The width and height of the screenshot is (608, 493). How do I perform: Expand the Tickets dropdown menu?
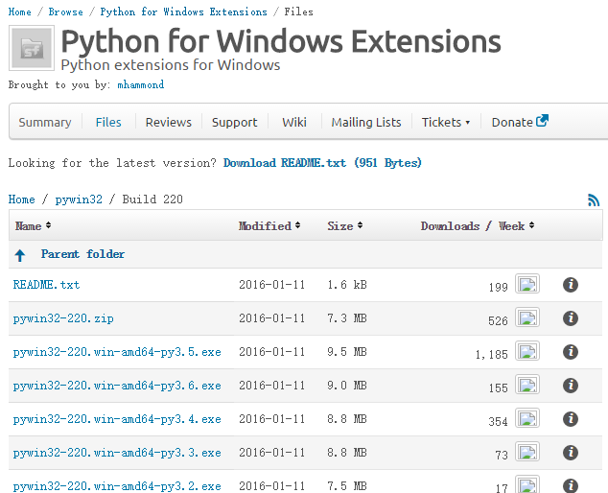tap(446, 122)
